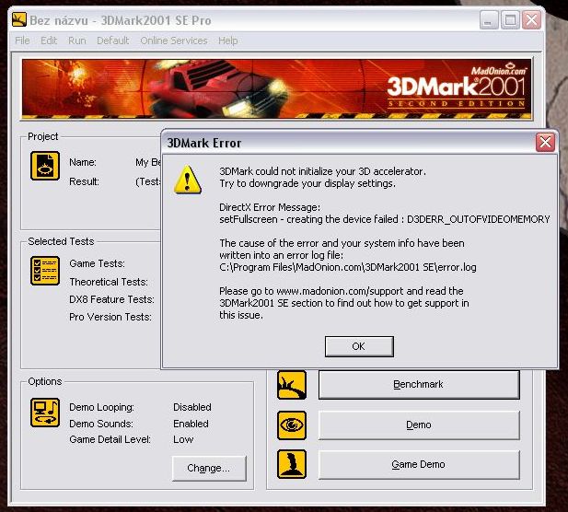Click the 3DMark app icon in title bar

point(19,19)
